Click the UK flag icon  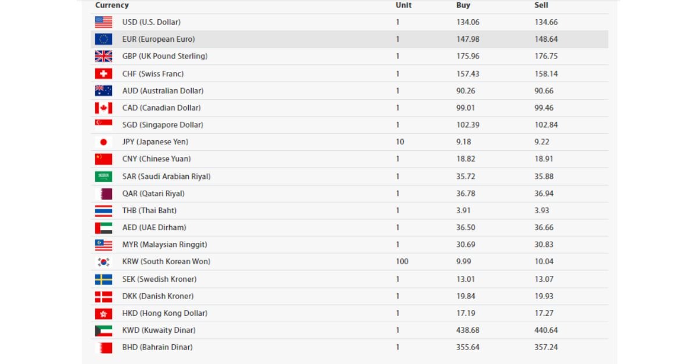click(103, 56)
